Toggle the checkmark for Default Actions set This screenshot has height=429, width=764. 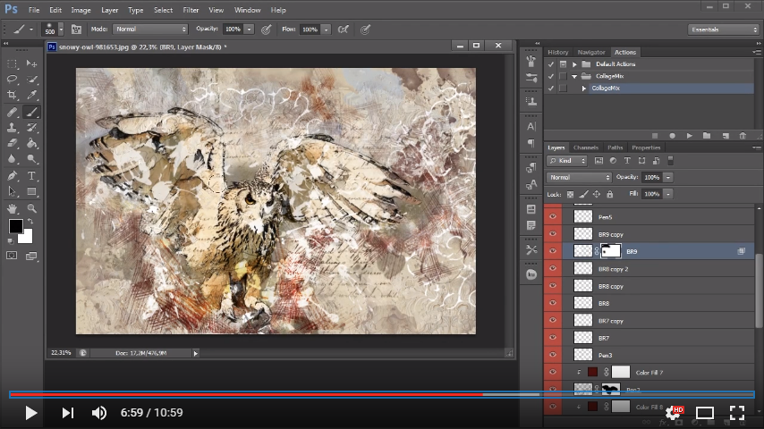click(x=550, y=64)
